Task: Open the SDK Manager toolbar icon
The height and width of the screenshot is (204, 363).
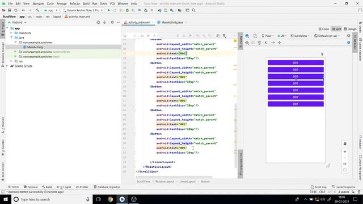Action: coord(172,10)
